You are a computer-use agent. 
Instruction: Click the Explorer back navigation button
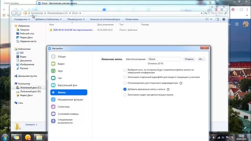click(14, 13)
